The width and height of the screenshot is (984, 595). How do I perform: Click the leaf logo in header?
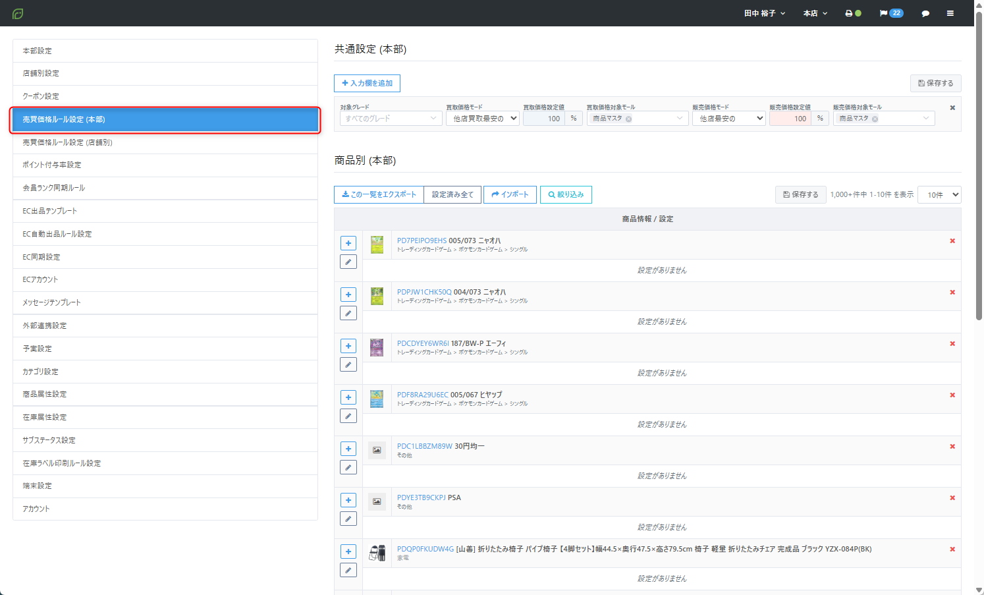18,13
